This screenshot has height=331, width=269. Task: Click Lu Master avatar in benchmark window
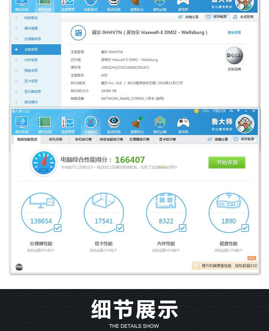[x=245, y=124]
